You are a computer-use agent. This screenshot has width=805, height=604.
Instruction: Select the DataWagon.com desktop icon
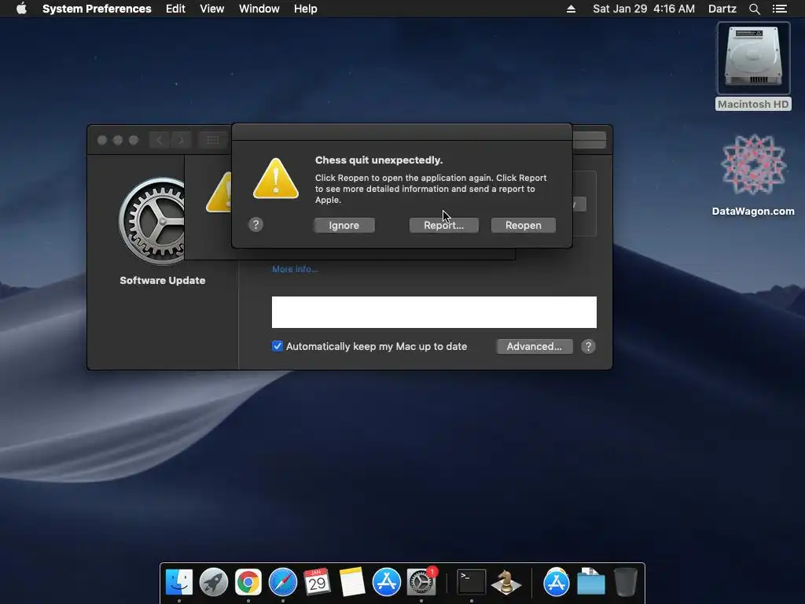(x=753, y=175)
